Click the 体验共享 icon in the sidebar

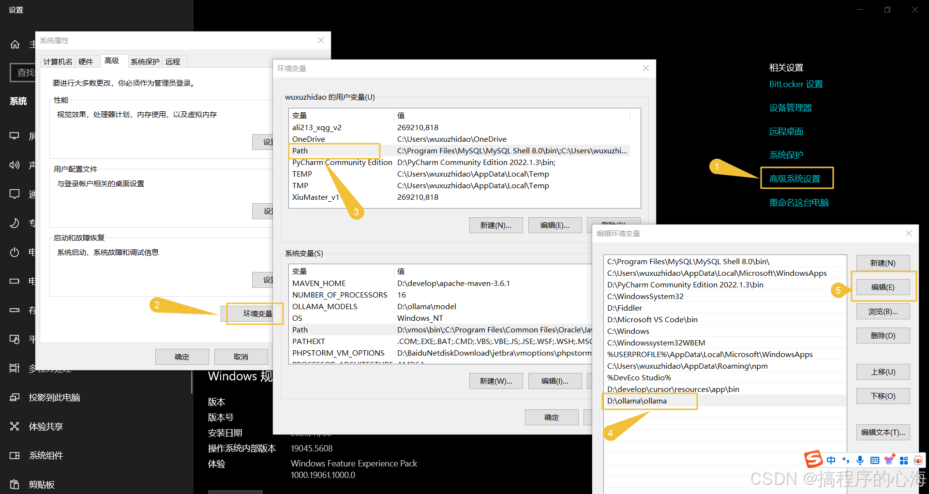click(x=15, y=426)
